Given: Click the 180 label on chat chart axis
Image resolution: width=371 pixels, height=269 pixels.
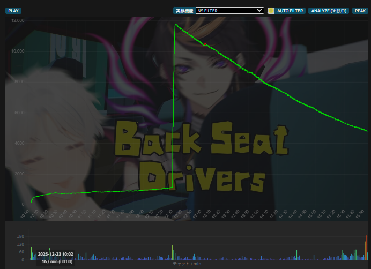Looking at the screenshot, I should pos(20,236).
